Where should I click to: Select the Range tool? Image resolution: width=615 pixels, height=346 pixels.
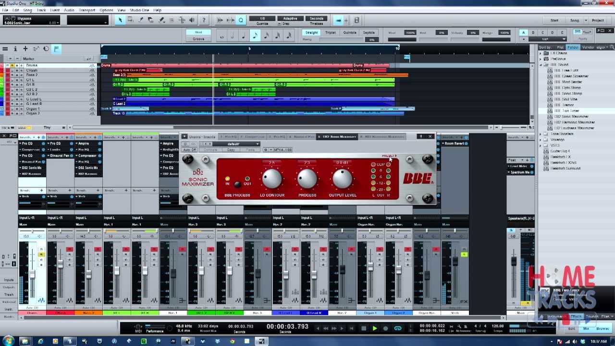click(131, 20)
